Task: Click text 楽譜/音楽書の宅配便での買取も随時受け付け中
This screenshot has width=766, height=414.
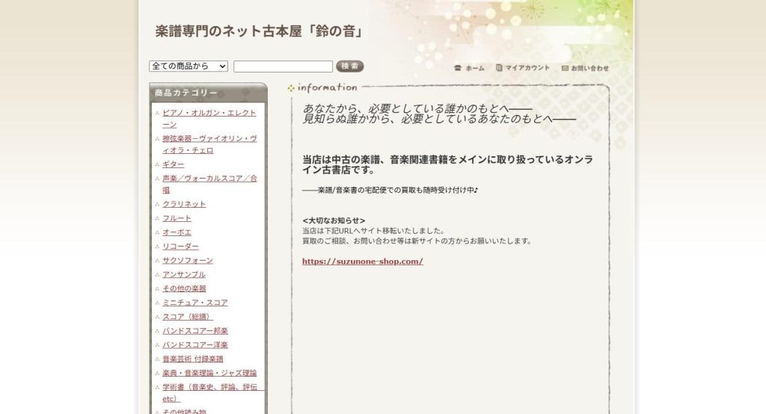Action: (396, 191)
